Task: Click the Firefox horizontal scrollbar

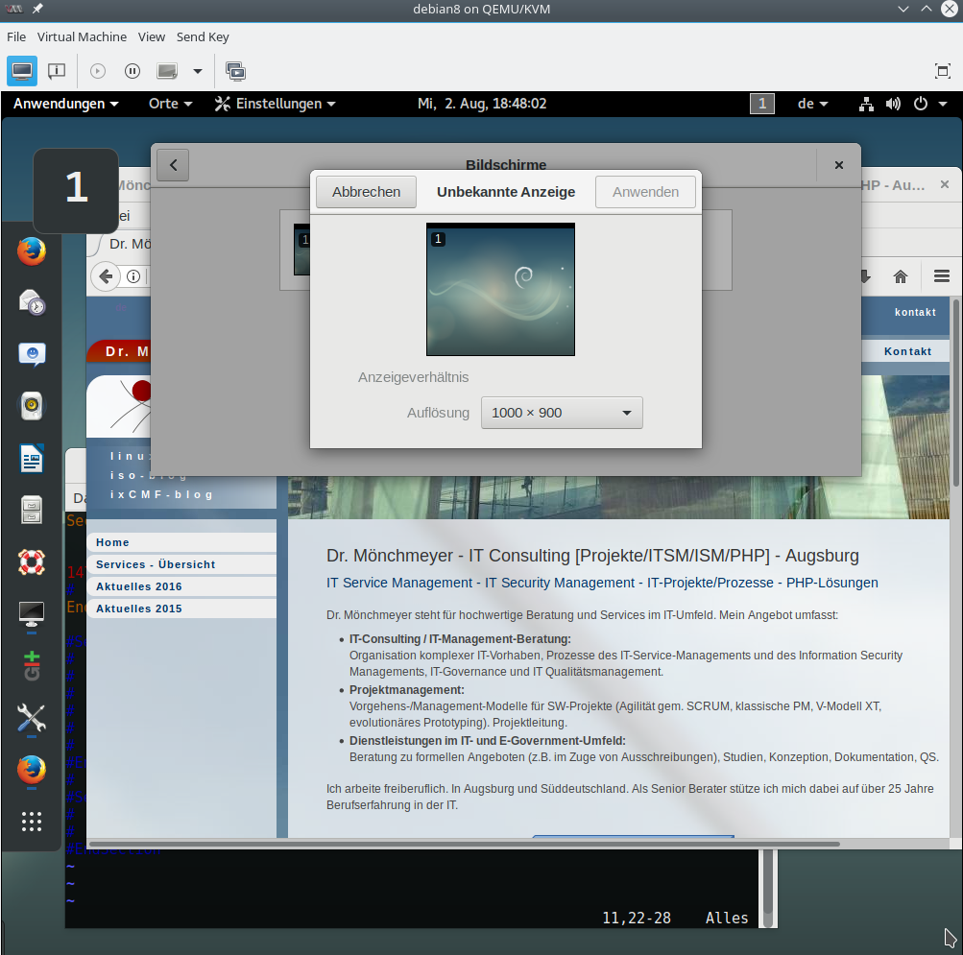Action: point(465,844)
